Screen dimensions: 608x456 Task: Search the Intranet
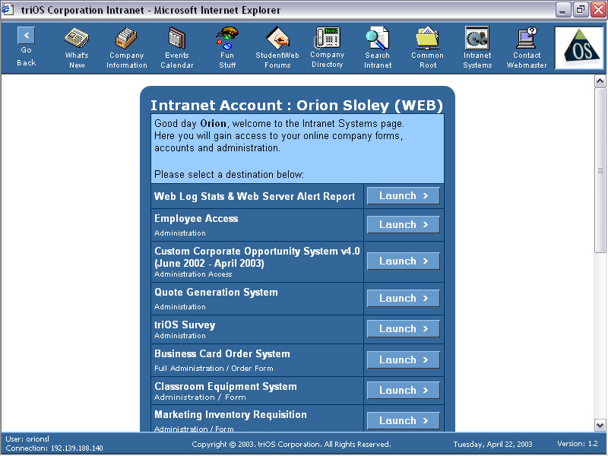[377, 47]
